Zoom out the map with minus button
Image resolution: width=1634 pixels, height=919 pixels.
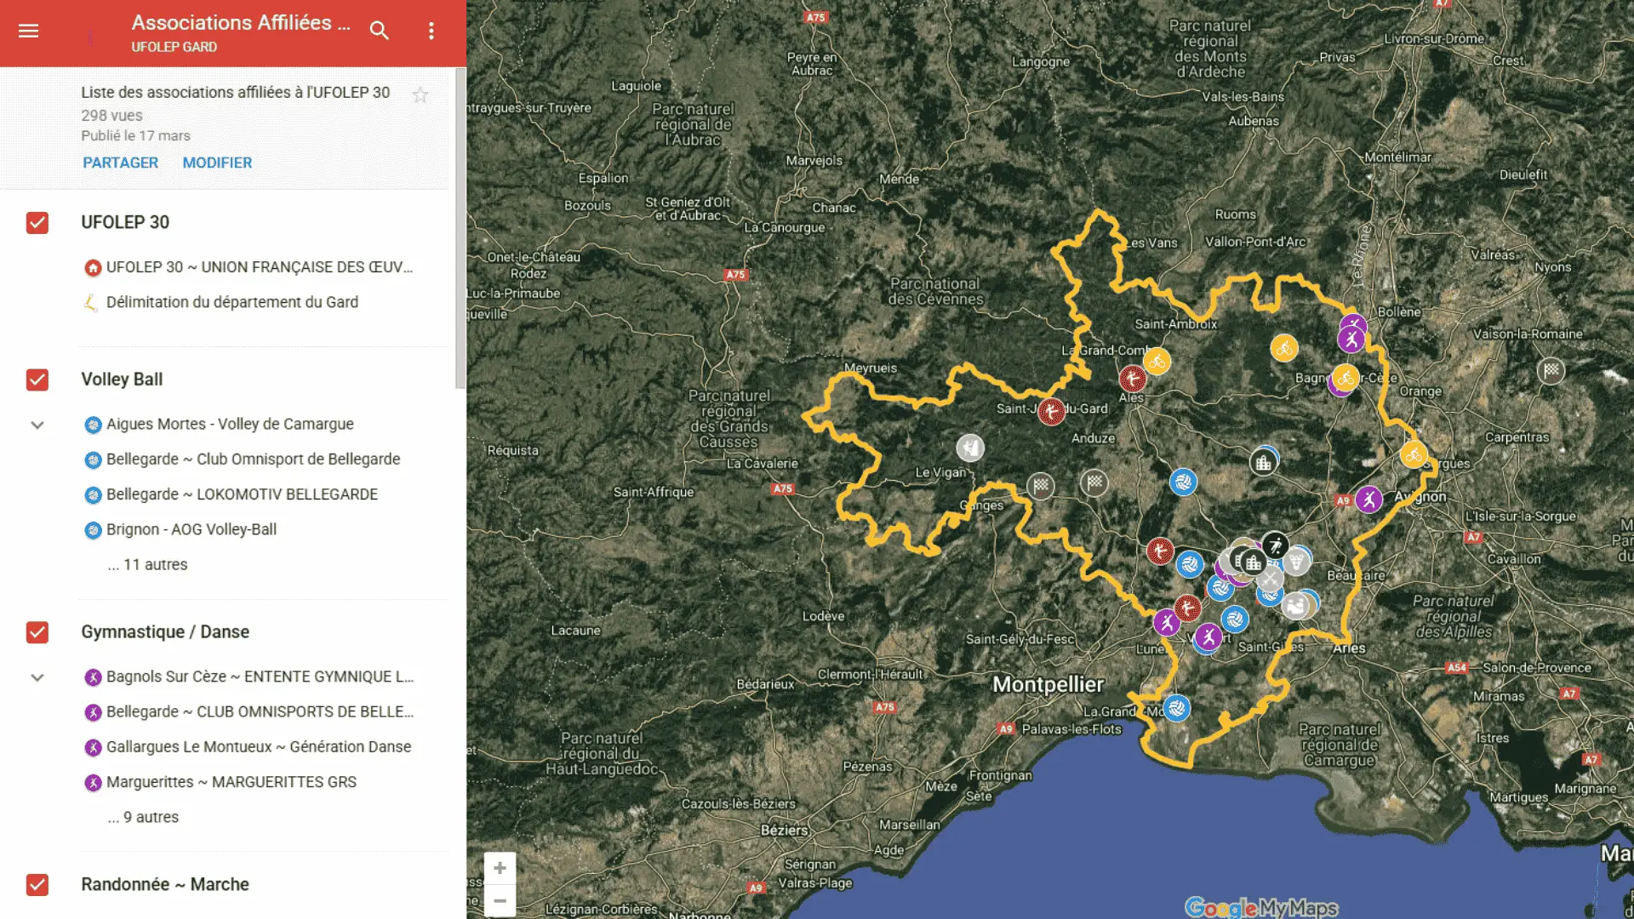500,900
